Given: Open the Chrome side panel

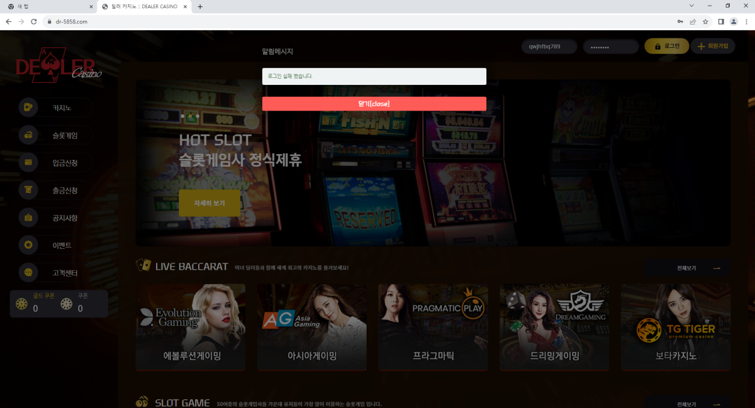Looking at the screenshot, I should point(722,21).
